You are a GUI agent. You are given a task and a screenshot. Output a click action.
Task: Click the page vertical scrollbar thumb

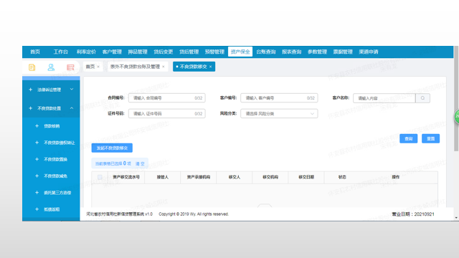[456, 98]
